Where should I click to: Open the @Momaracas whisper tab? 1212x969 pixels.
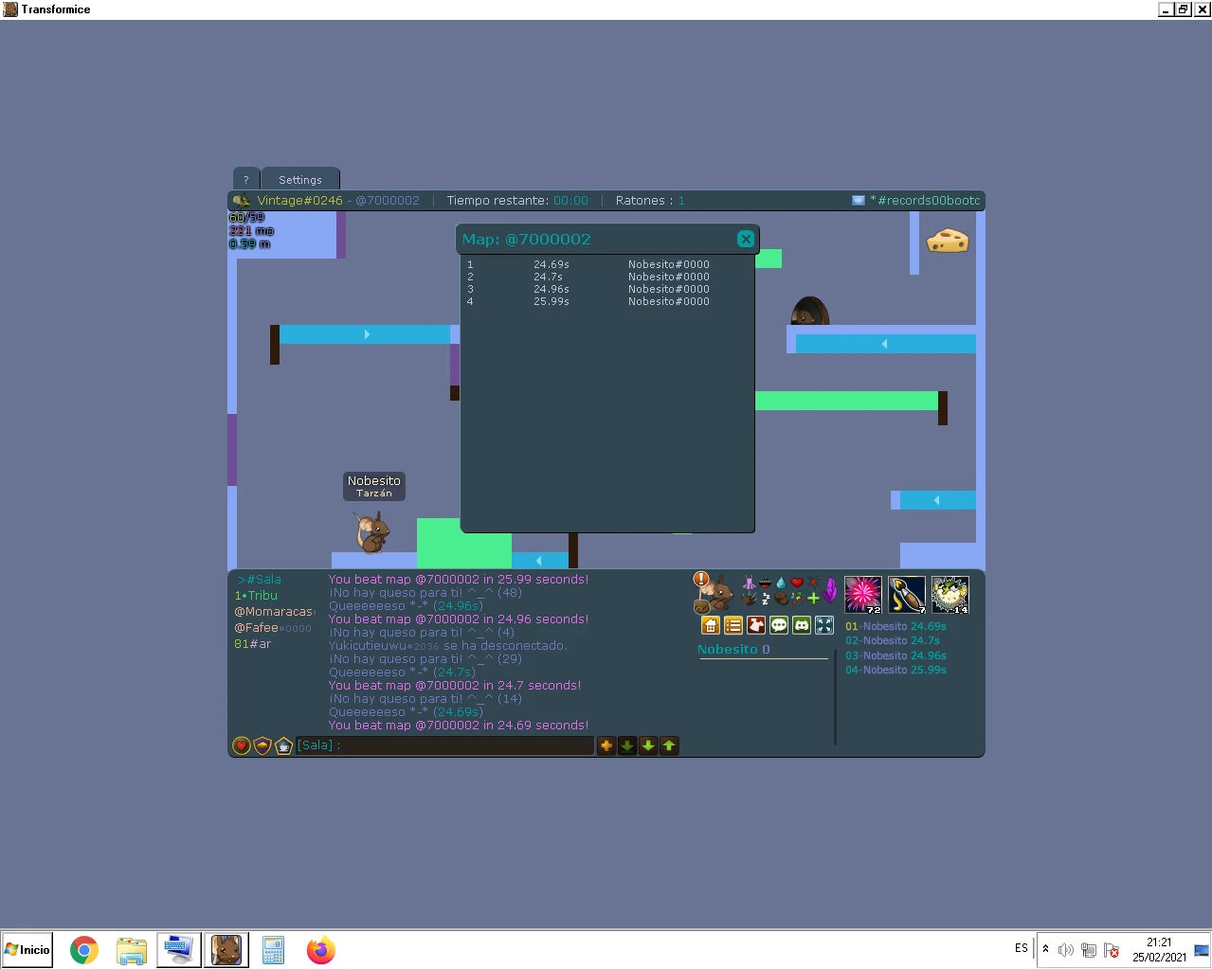click(x=274, y=612)
